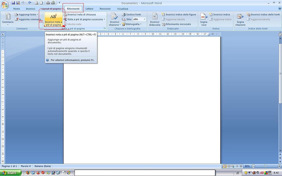Open the Inserisci citazione menu
282x176 pixels.
pyautogui.click(x=115, y=19)
